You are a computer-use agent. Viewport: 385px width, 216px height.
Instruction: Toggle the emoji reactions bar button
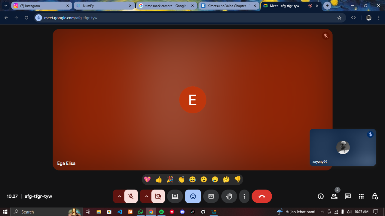pos(193,196)
